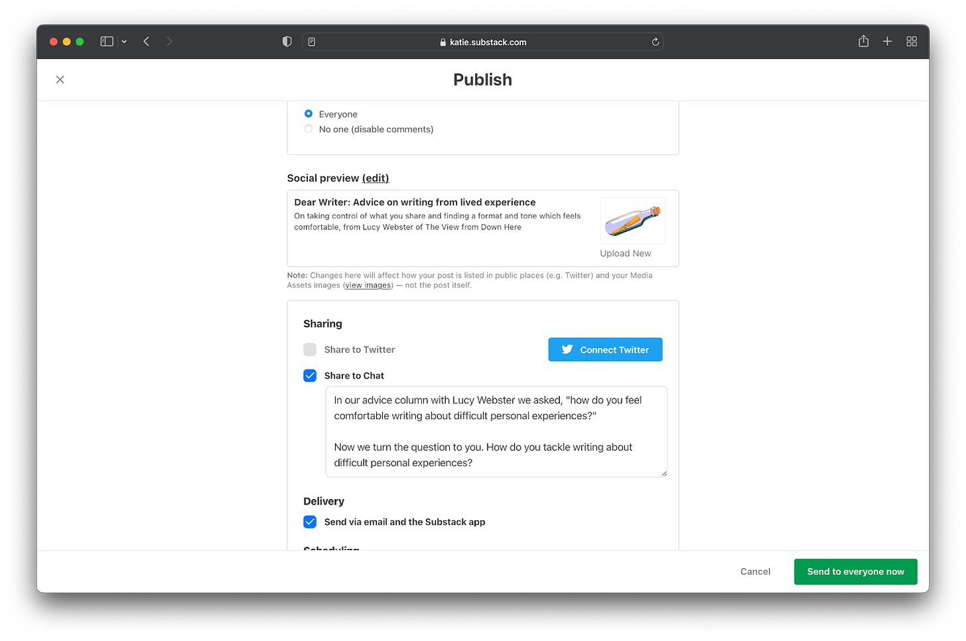Open the Privacy Report shield icon
The width and height of the screenshot is (966, 641).
coord(287,41)
